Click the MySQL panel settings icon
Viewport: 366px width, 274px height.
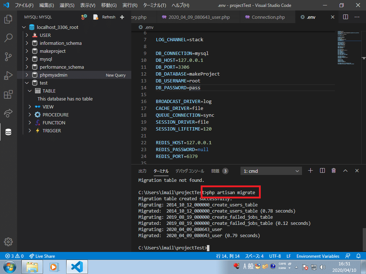click(x=84, y=17)
